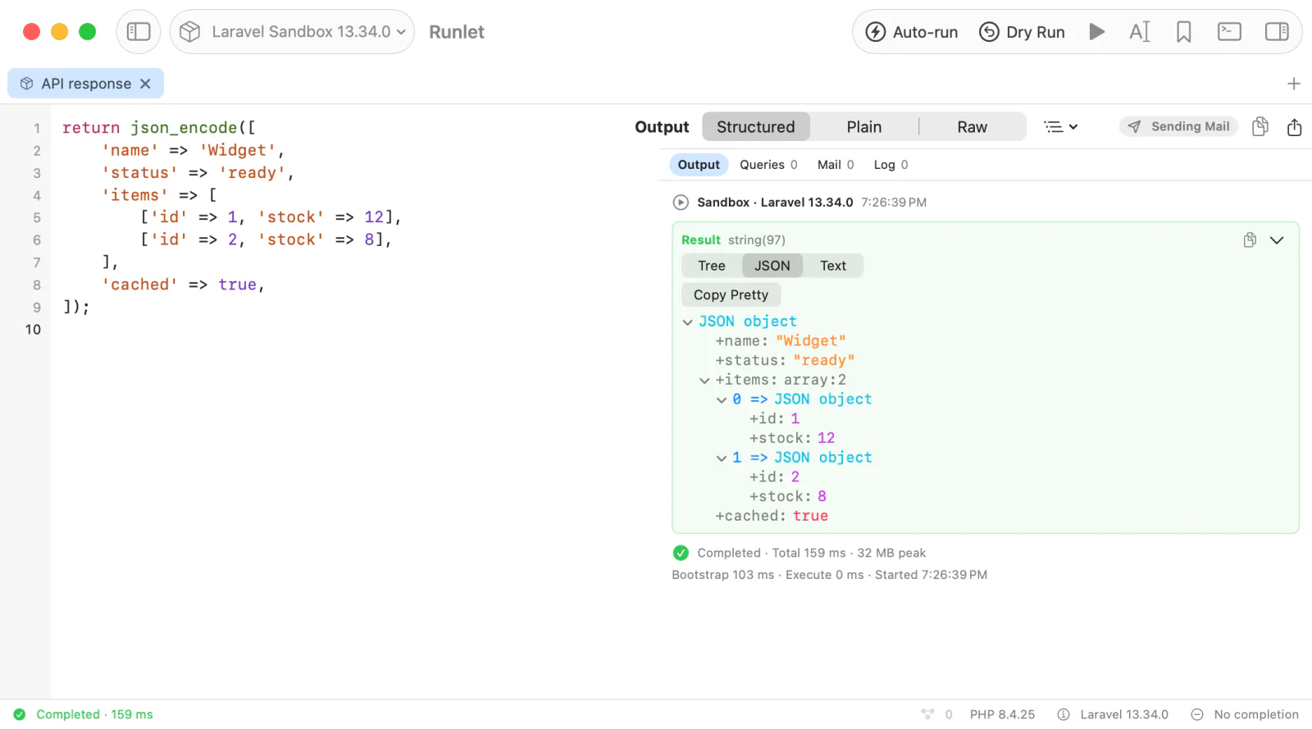Viewport: 1312px width, 729px height.
Task: Toggle Auto-run mode
Action: [x=912, y=32]
